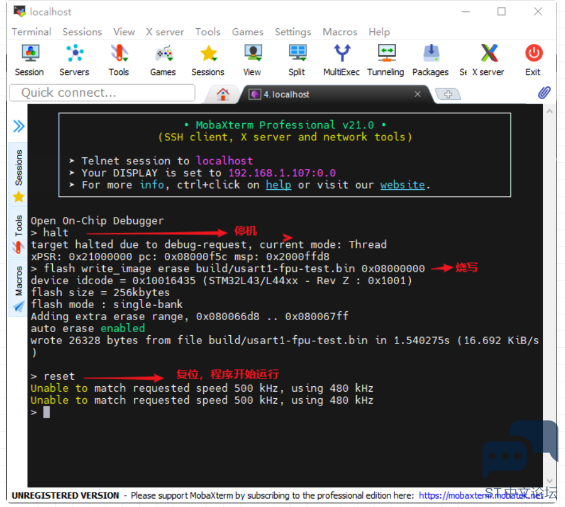Image resolution: width=565 pixels, height=507 pixels.
Task: Click the 'Open On-Chip Debugger' line
Action: coord(97,220)
